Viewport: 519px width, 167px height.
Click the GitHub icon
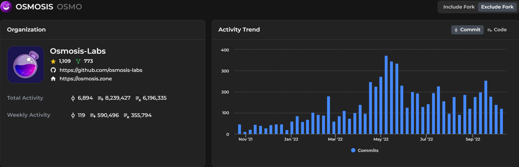pyautogui.click(x=53, y=70)
